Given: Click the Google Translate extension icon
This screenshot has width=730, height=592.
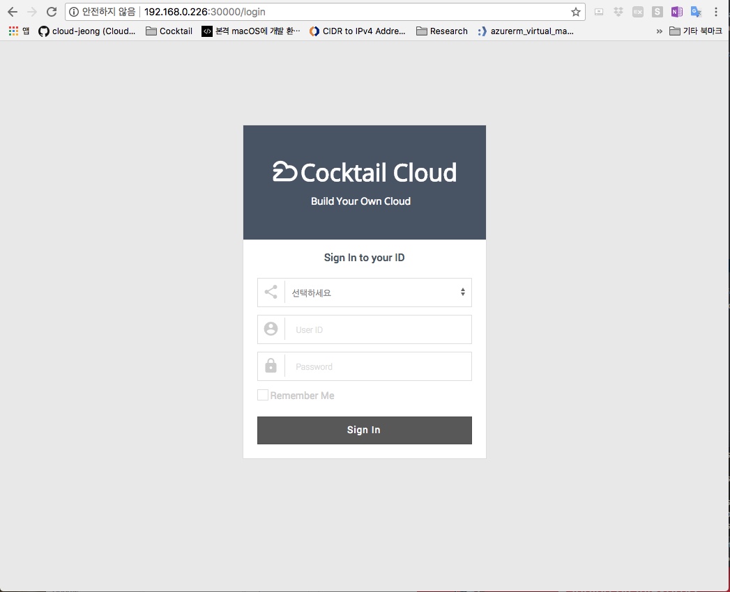Looking at the screenshot, I should pyautogui.click(x=696, y=12).
